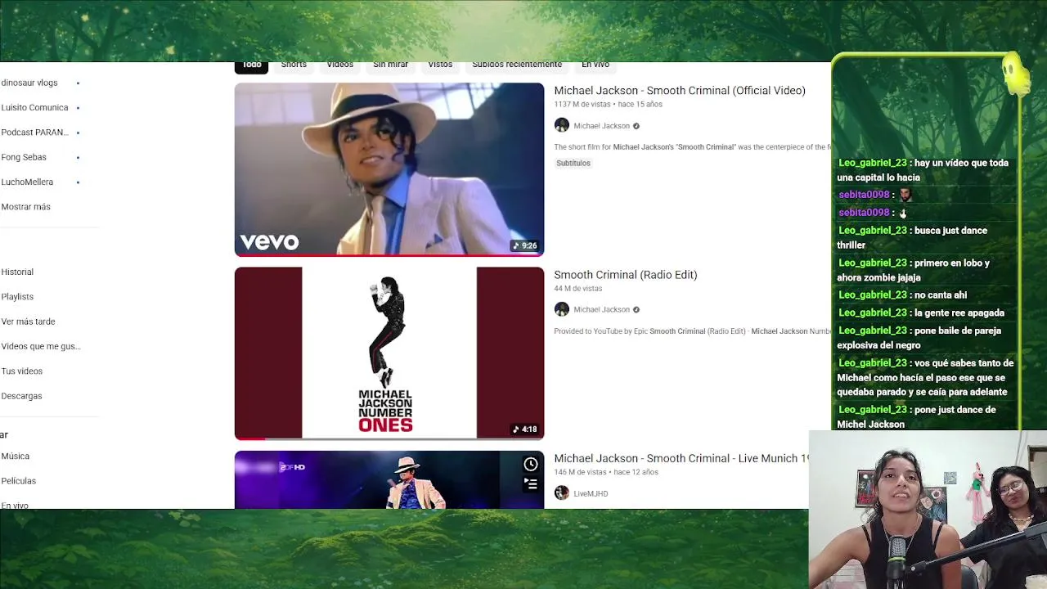Click the Watch Later clock icon on Munich thumbnail

pyautogui.click(x=531, y=465)
